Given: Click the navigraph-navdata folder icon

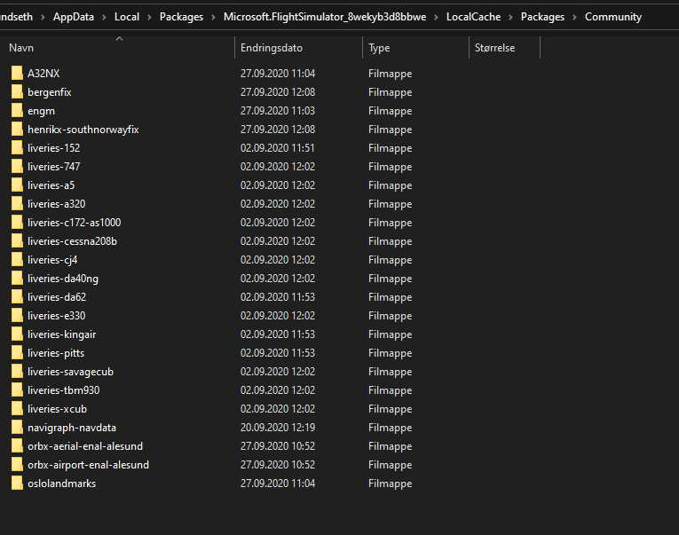Looking at the screenshot, I should [x=17, y=427].
